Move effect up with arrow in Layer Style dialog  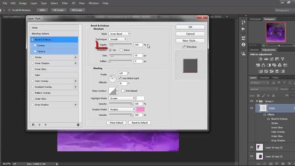click(40, 125)
